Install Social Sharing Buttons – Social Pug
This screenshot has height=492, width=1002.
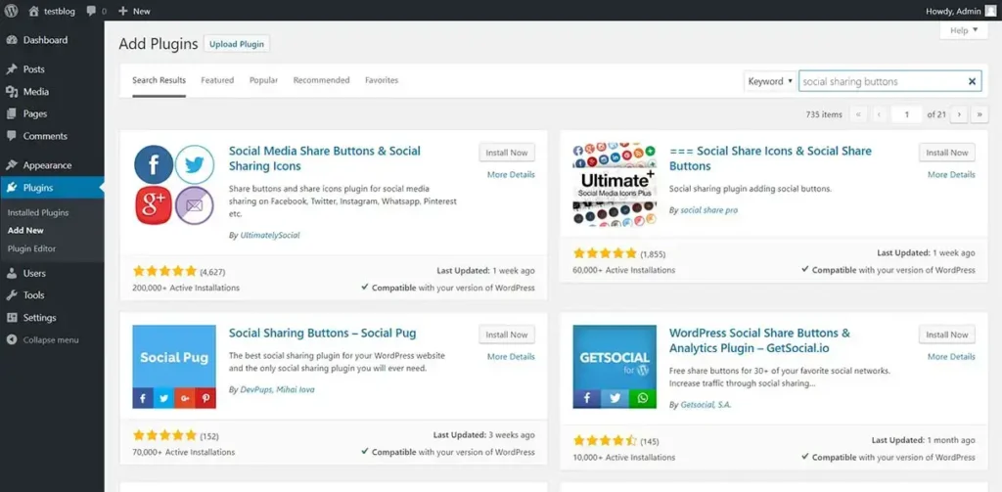click(x=507, y=335)
